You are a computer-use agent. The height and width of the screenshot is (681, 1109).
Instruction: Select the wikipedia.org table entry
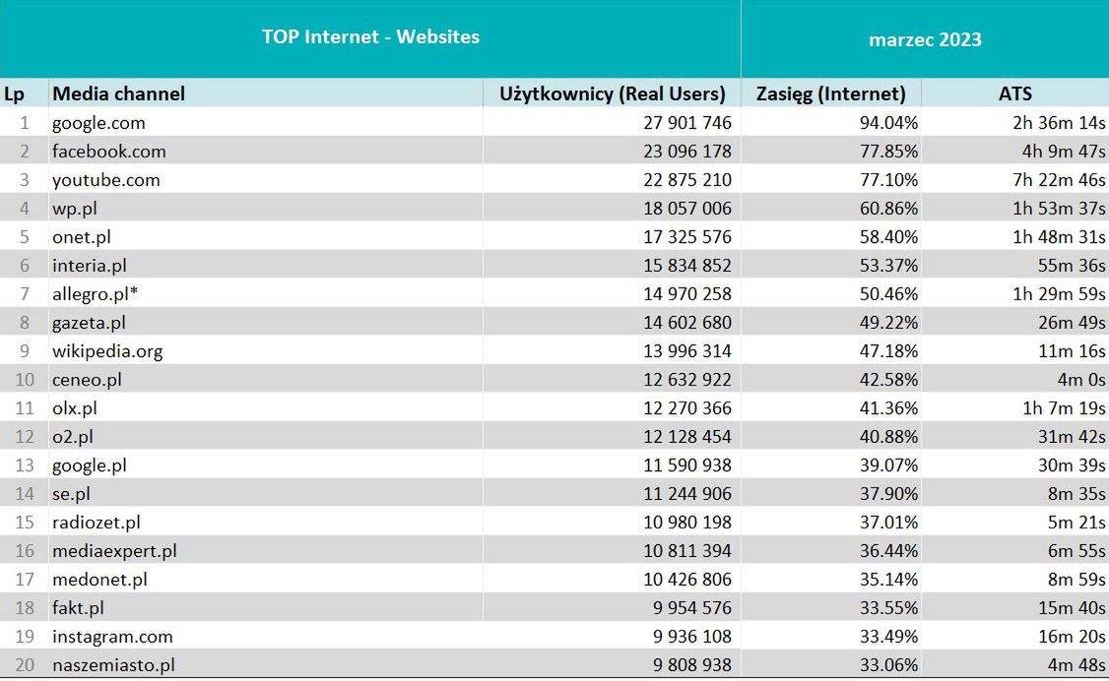107,351
